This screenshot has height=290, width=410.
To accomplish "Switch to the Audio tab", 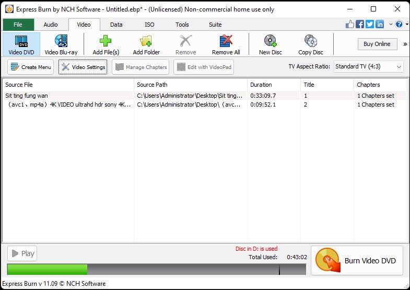I will click(51, 25).
